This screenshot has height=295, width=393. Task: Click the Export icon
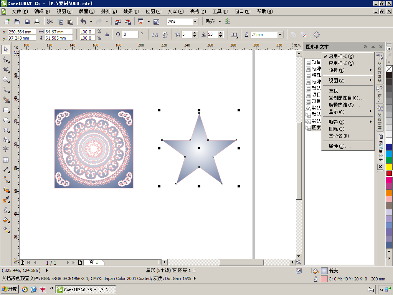tap(128, 22)
